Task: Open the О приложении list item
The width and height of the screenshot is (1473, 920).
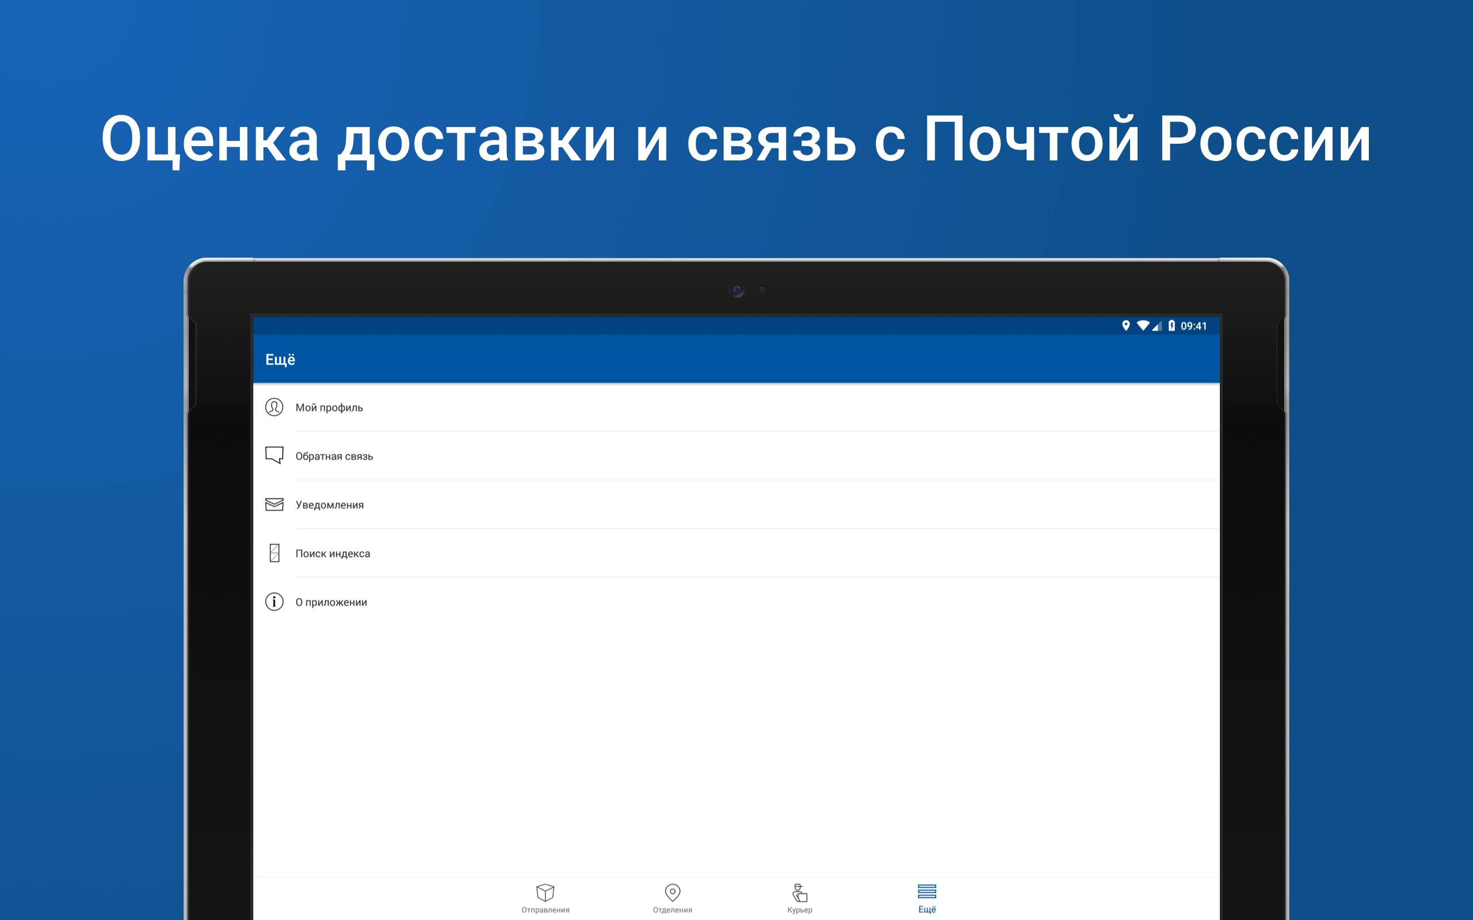Action: point(736,602)
